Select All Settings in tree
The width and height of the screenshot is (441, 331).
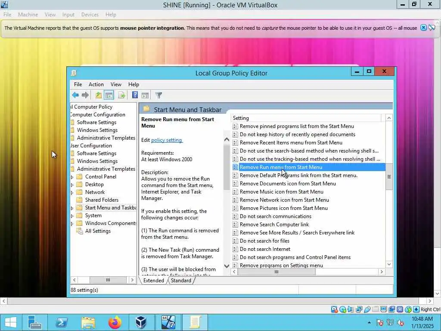point(98,231)
